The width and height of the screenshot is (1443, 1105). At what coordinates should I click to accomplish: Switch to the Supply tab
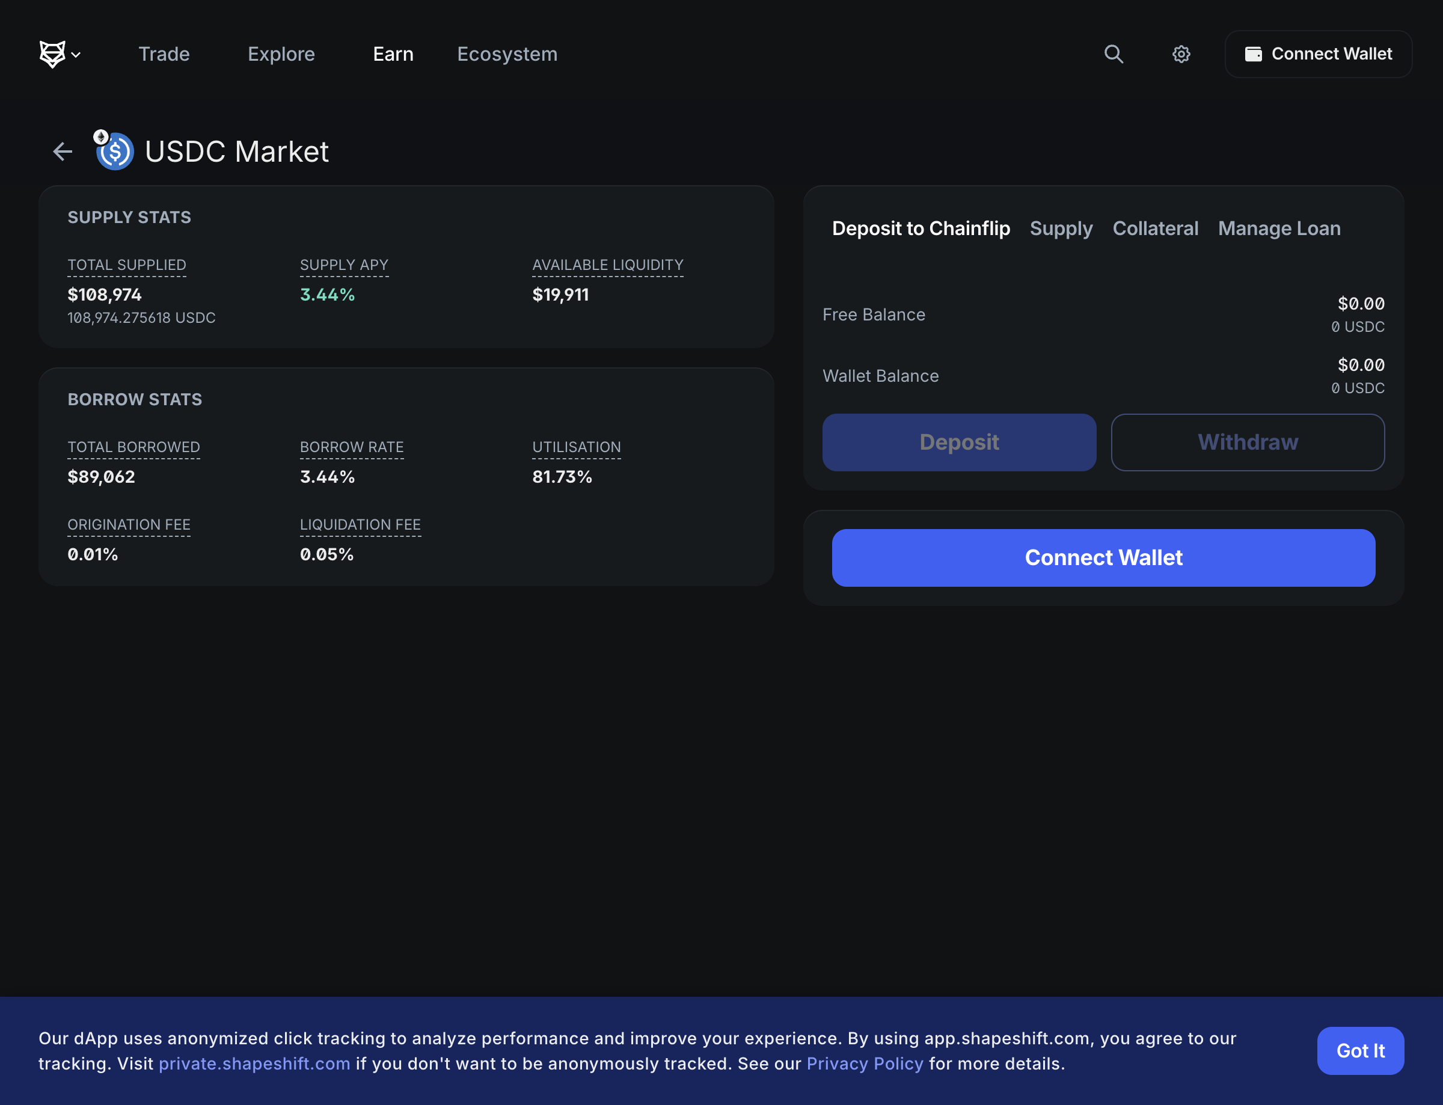(x=1061, y=228)
